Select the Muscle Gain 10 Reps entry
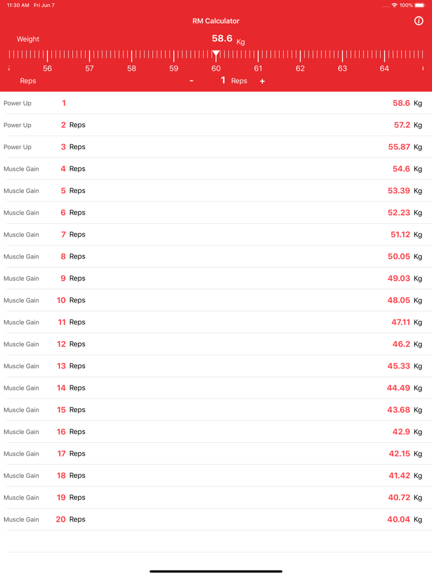Image resolution: width=432 pixels, height=576 pixels. click(216, 300)
